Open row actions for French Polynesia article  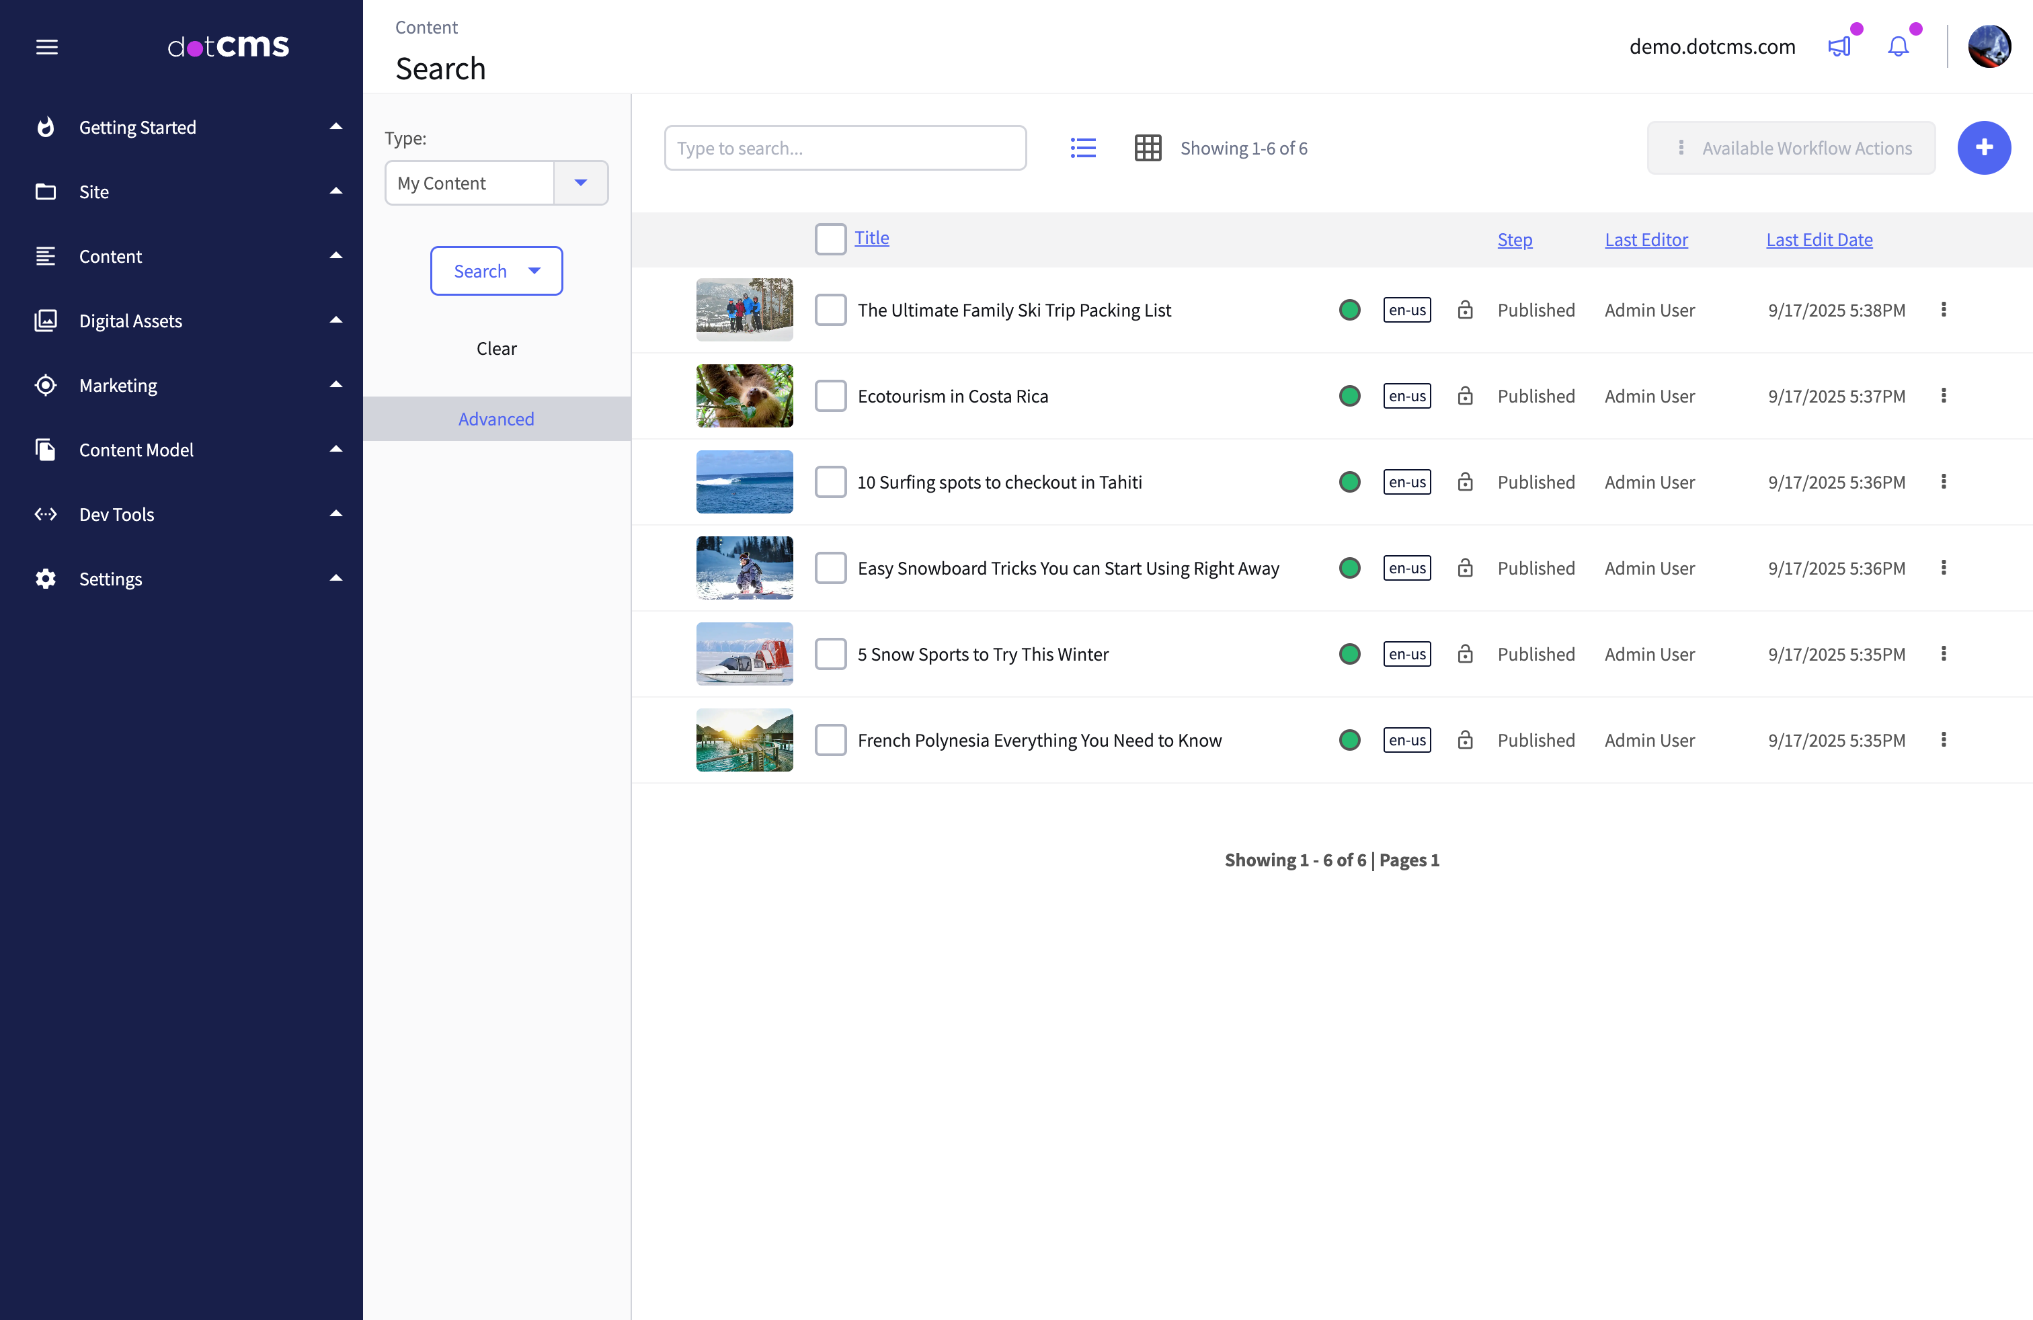tap(1944, 739)
